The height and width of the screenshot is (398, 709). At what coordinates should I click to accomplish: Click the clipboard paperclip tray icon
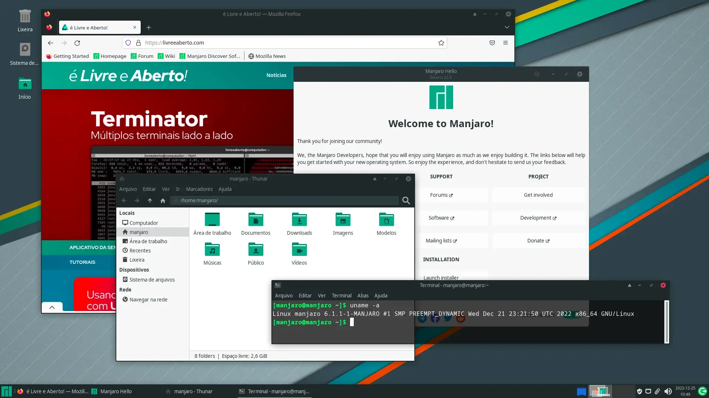[657, 391]
